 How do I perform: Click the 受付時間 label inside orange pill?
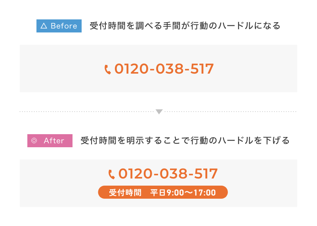[125, 192]
